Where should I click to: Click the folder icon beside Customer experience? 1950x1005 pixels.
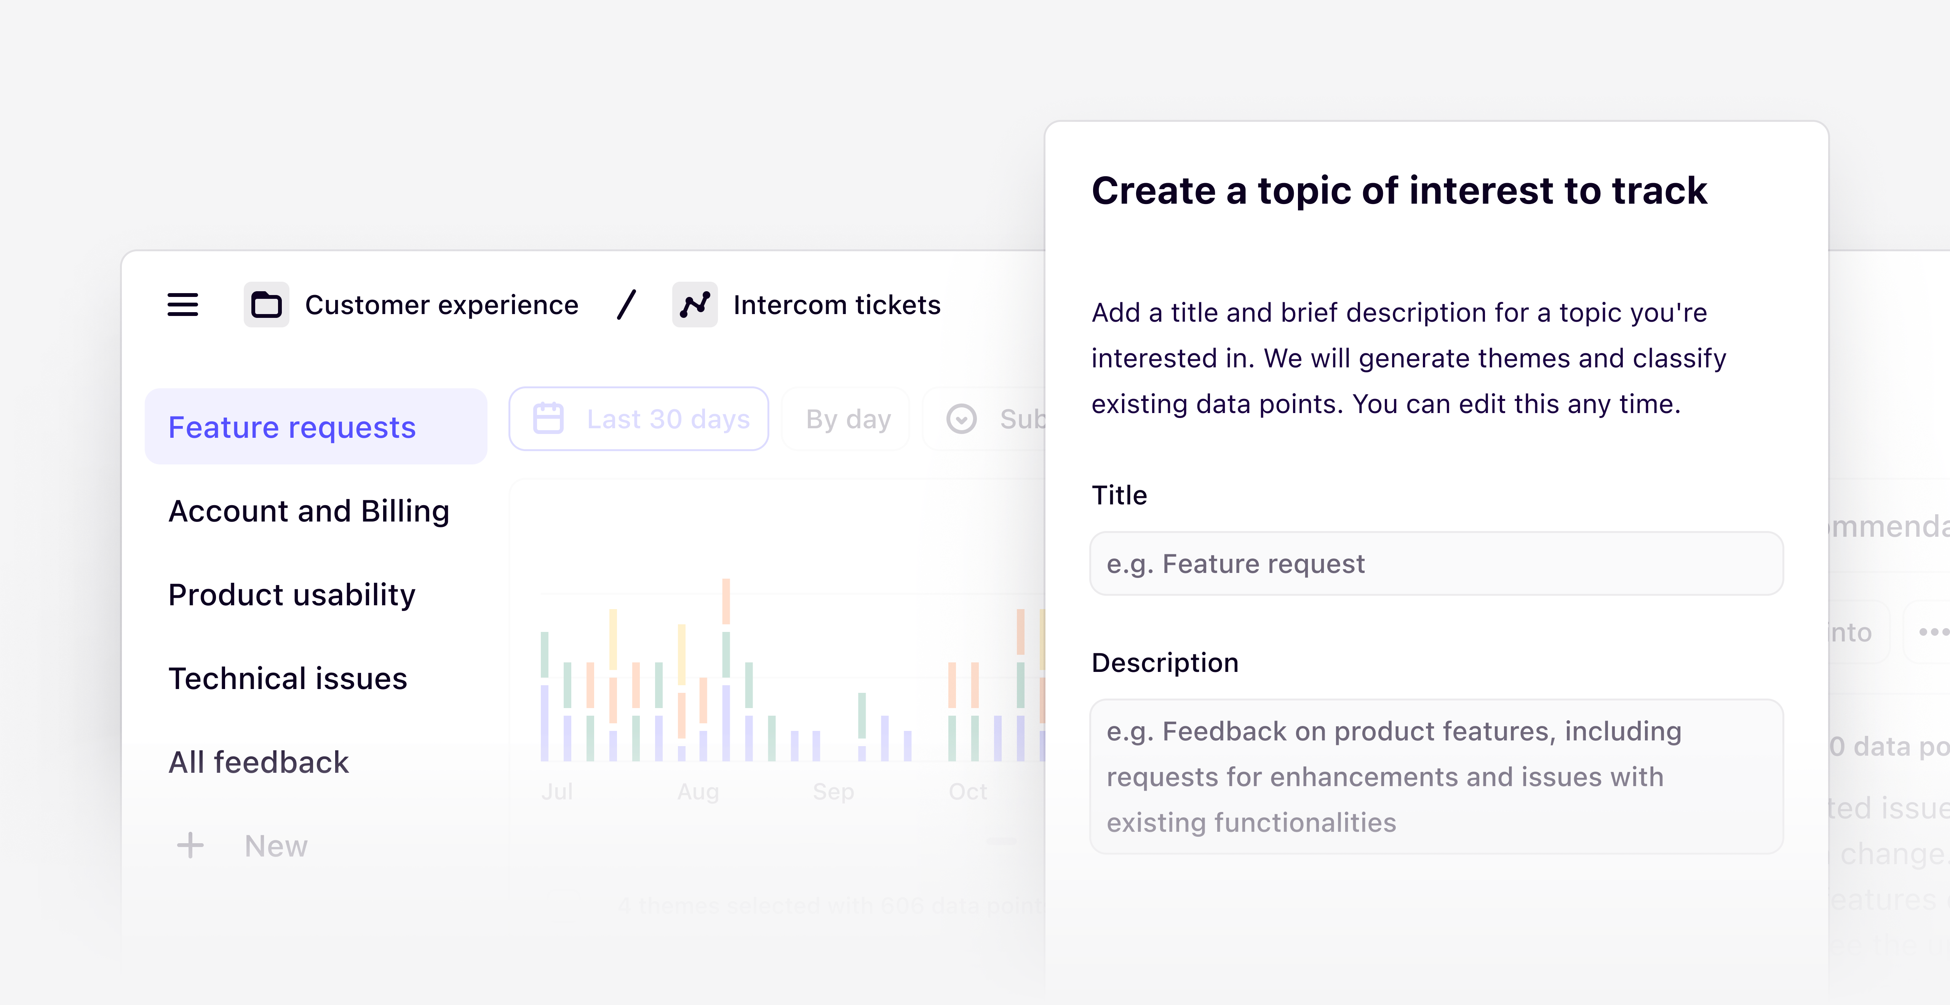[x=266, y=305]
